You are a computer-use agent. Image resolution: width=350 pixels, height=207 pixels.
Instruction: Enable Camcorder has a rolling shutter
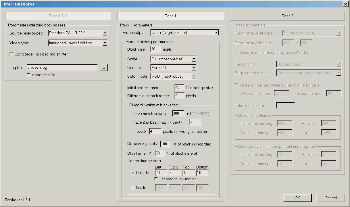tap(11, 54)
